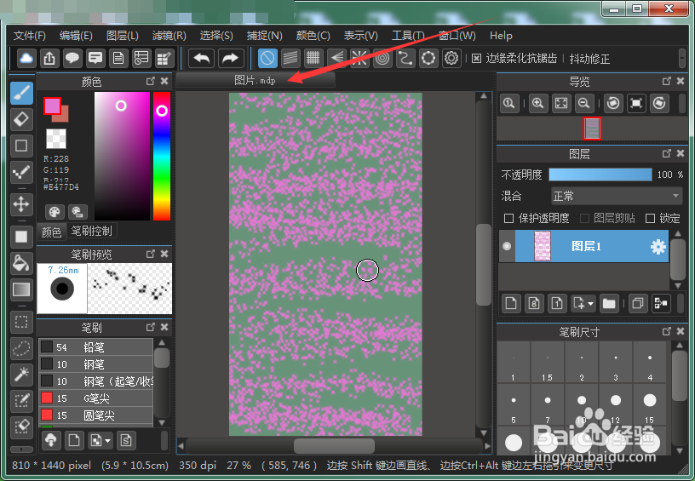The width and height of the screenshot is (695, 481).
Task: Open palette icon under color picker
Action: pos(55,212)
